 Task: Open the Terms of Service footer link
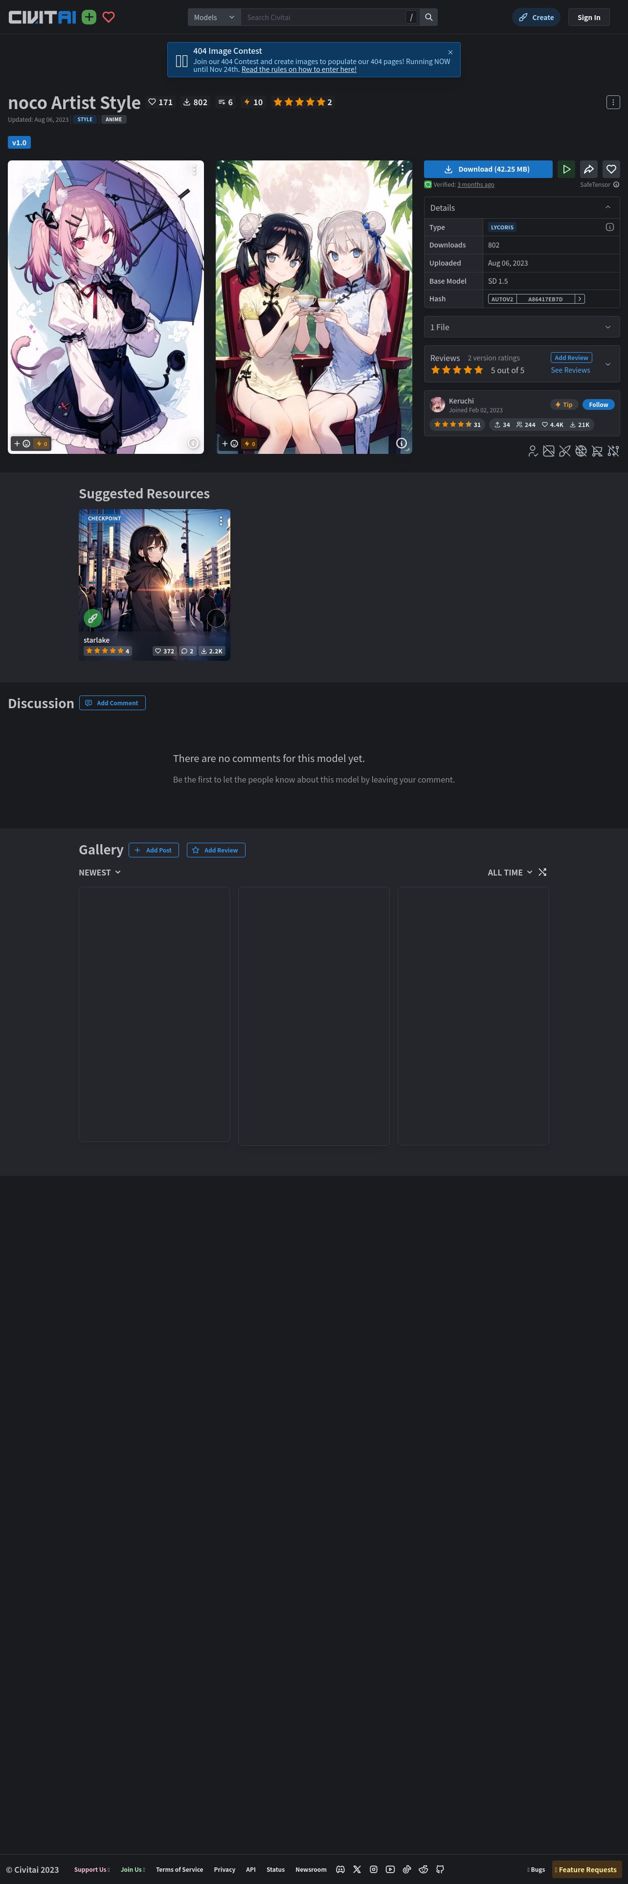click(x=179, y=1869)
